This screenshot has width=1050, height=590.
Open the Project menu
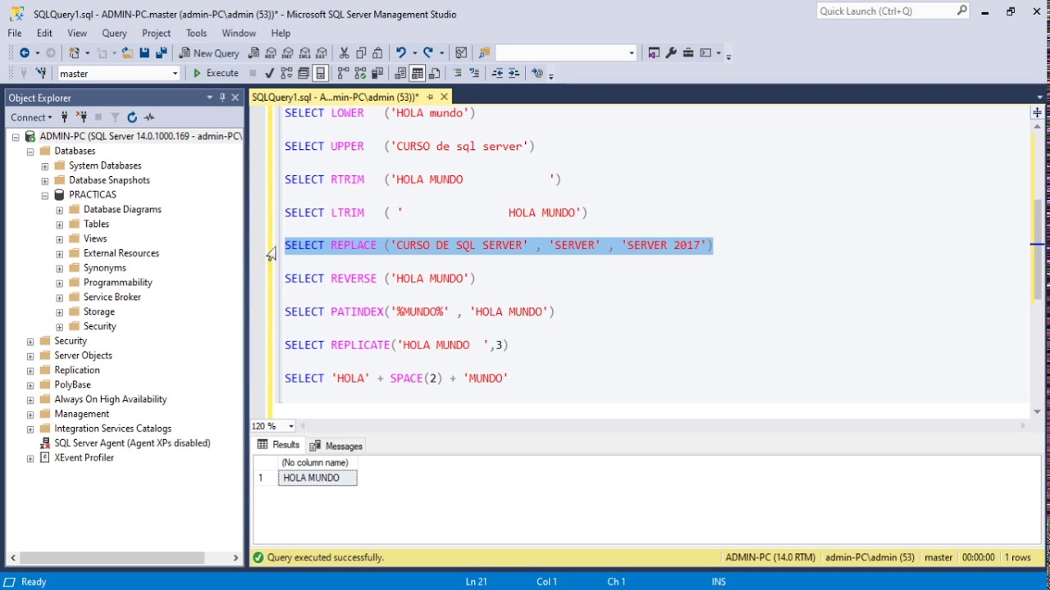(x=156, y=33)
